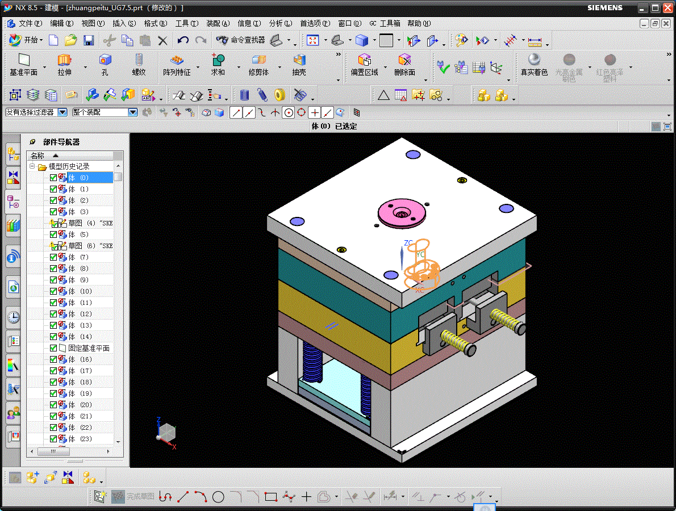Expand the 拉伸 dropdown arrow
This screenshot has width=676, height=511.
tap(85, 67)
